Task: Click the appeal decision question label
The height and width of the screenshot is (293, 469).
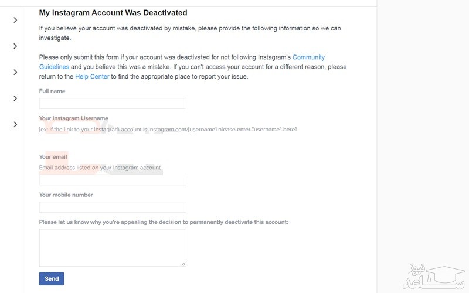Action: [x=164, y=222]
